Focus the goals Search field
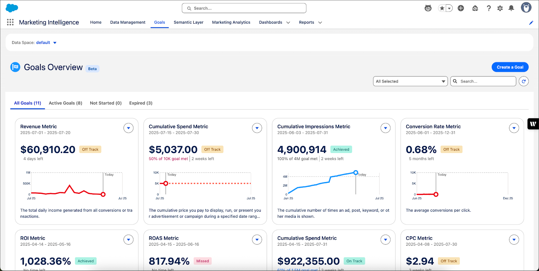 tap(483, 81)
